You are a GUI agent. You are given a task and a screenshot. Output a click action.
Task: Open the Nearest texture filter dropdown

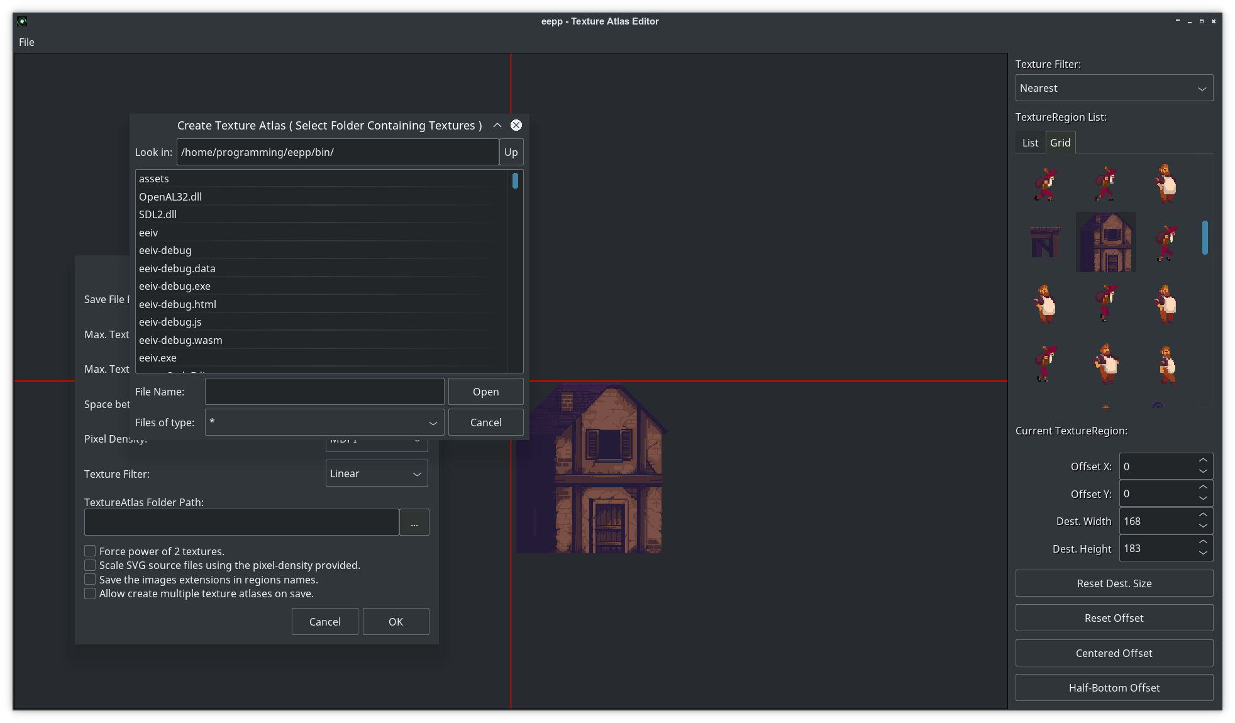(1114, 88)
